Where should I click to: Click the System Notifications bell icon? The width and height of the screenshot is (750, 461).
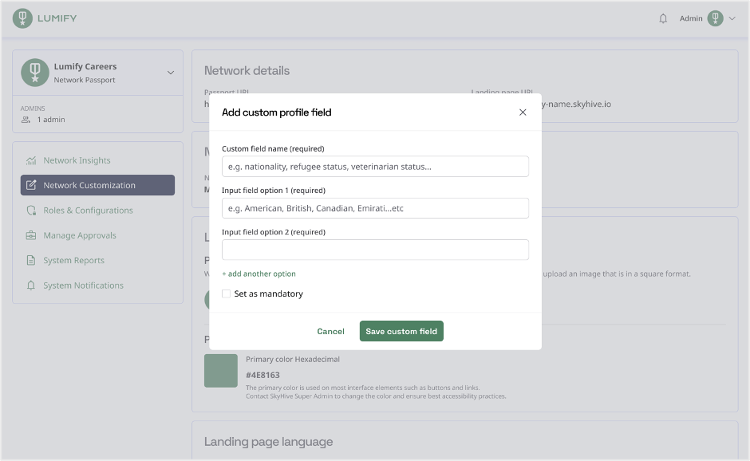click(x=31, y=286)
